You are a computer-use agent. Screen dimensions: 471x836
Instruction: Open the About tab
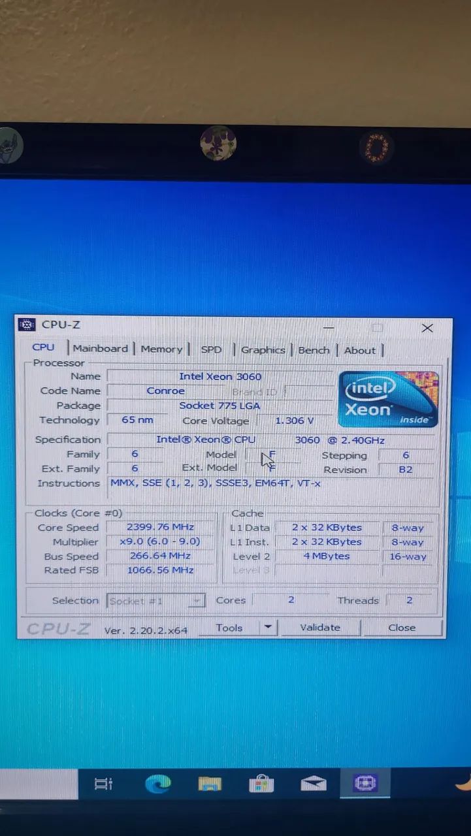[x=360, y=351]
